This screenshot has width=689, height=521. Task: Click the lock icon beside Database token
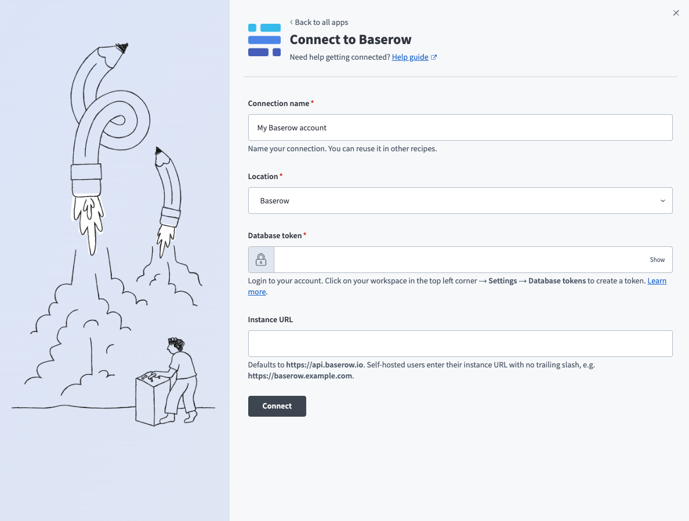(261, 260)
